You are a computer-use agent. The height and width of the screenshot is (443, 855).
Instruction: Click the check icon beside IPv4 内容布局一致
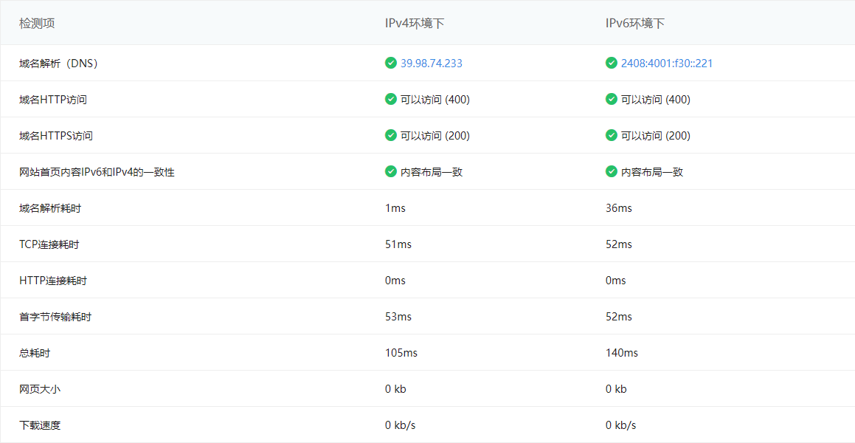390,171
